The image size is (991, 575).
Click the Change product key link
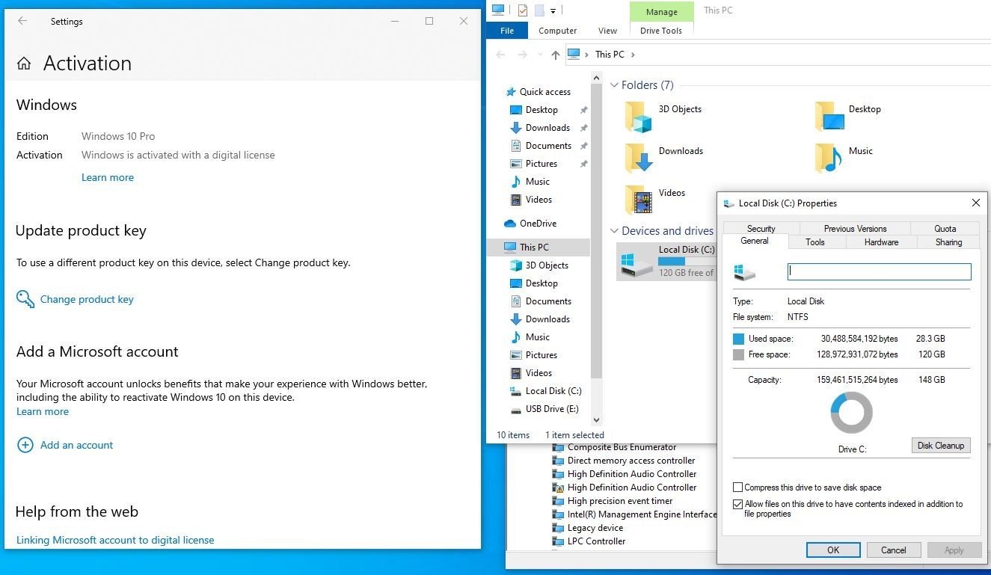pos(87,299)
